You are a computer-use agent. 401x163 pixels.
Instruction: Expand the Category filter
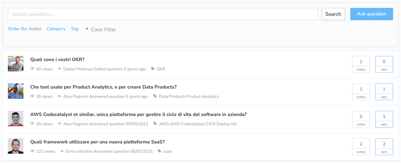point(56,29)
